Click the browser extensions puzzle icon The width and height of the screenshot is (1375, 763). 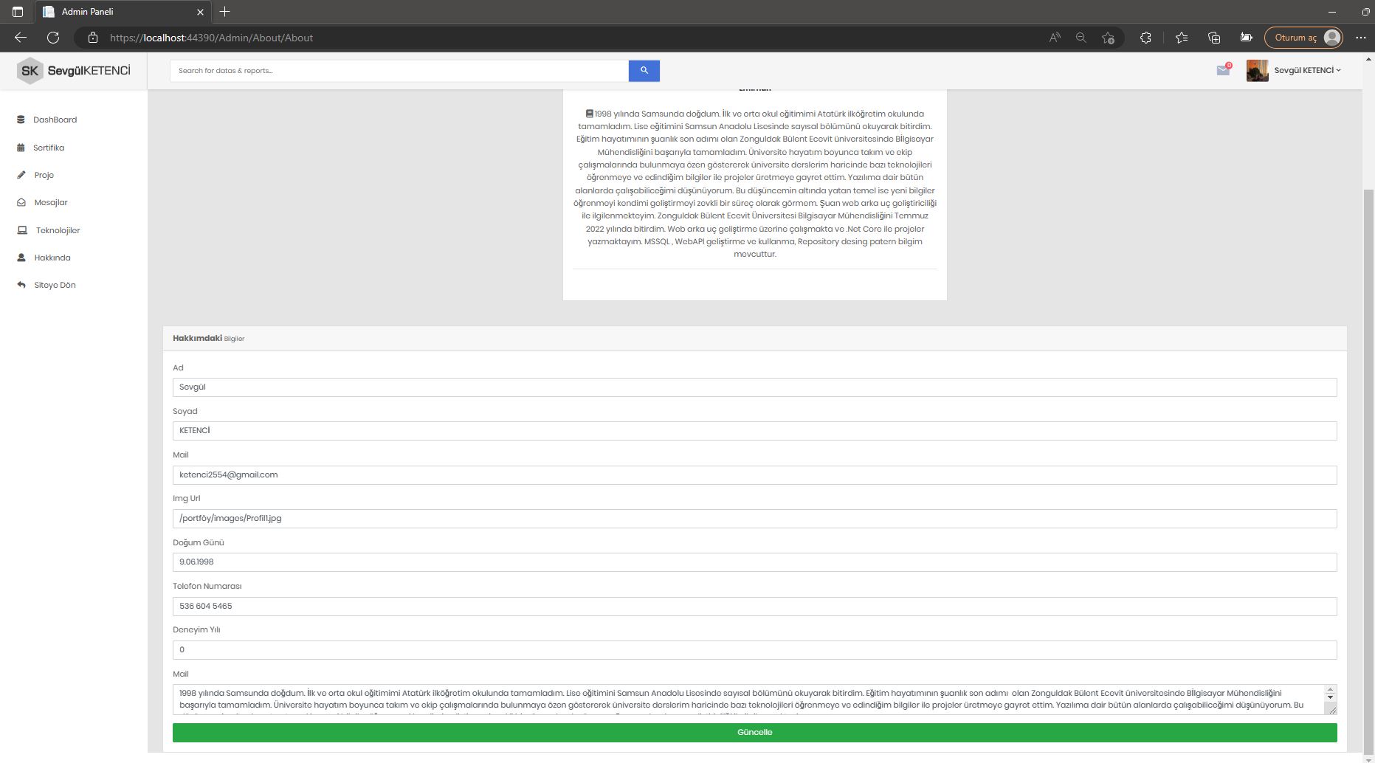click(x=1145, y=38)
